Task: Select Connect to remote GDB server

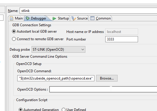Action: pos(38,39)
